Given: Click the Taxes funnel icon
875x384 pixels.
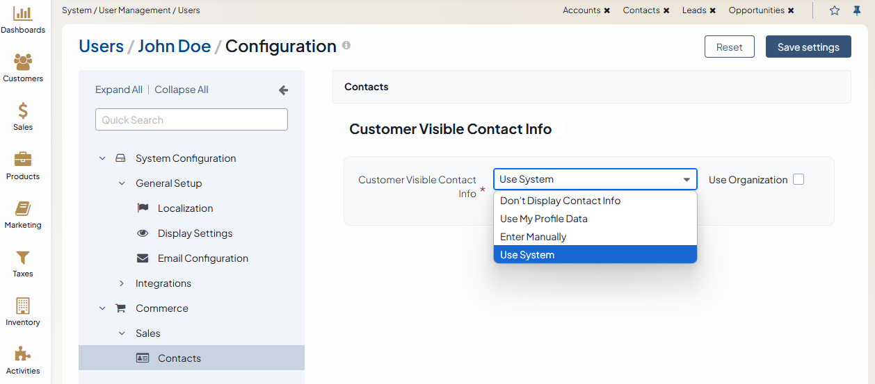Looking at the screenshot, I should pos(23,258).
